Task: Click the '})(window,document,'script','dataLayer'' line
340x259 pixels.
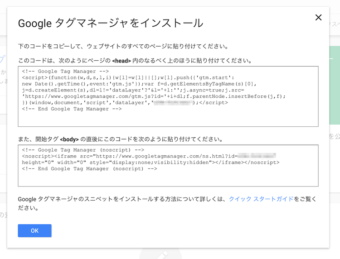Action: tap(125, 103)
